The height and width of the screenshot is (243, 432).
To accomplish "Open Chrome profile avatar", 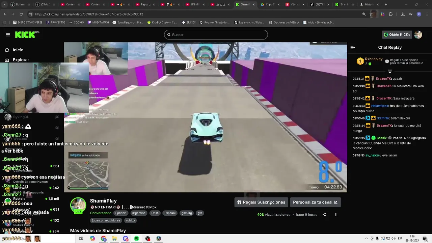I will pos(419,14).
